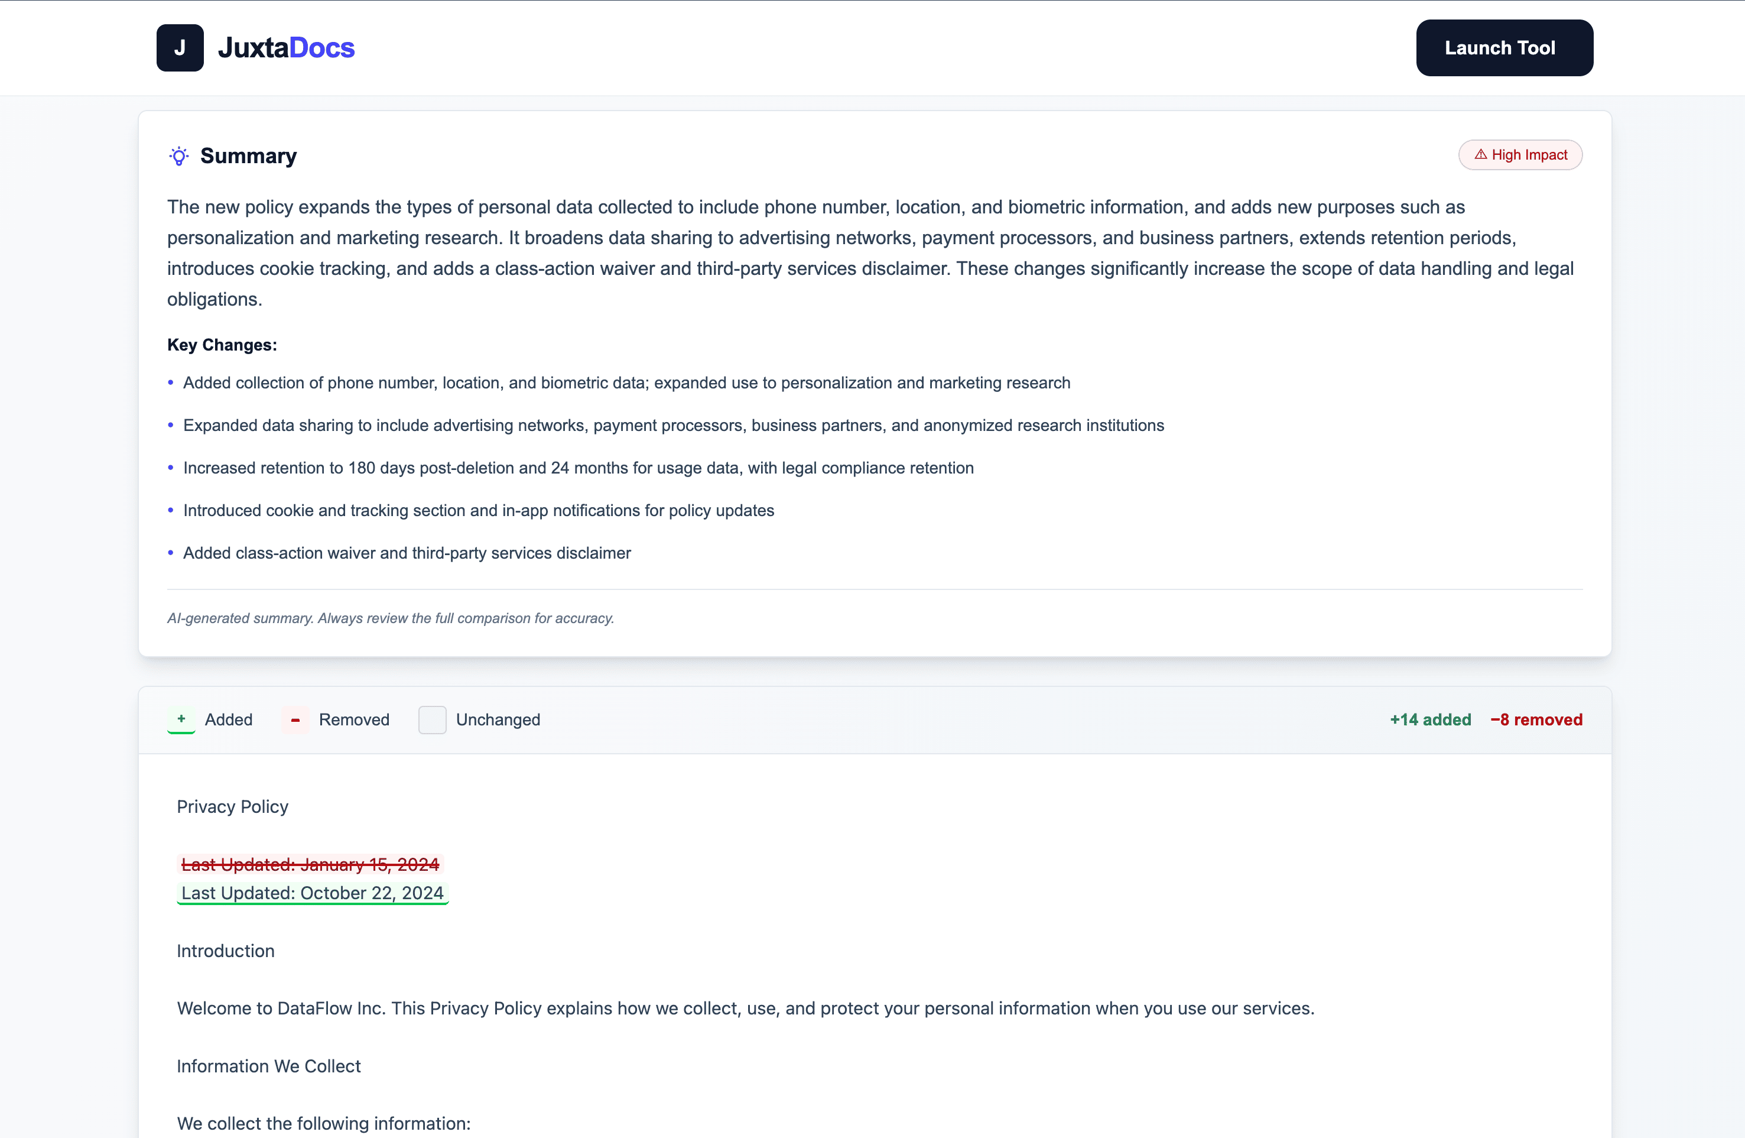Click the +14 added counter
The width and height of the screenshot is (1745, 1138).
(1429, 720)
